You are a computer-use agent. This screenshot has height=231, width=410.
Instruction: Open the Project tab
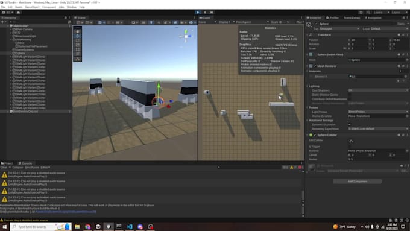(x=7, y=163)
